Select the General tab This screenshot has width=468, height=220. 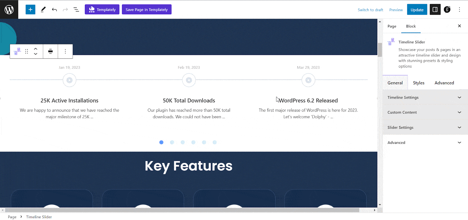395,83
